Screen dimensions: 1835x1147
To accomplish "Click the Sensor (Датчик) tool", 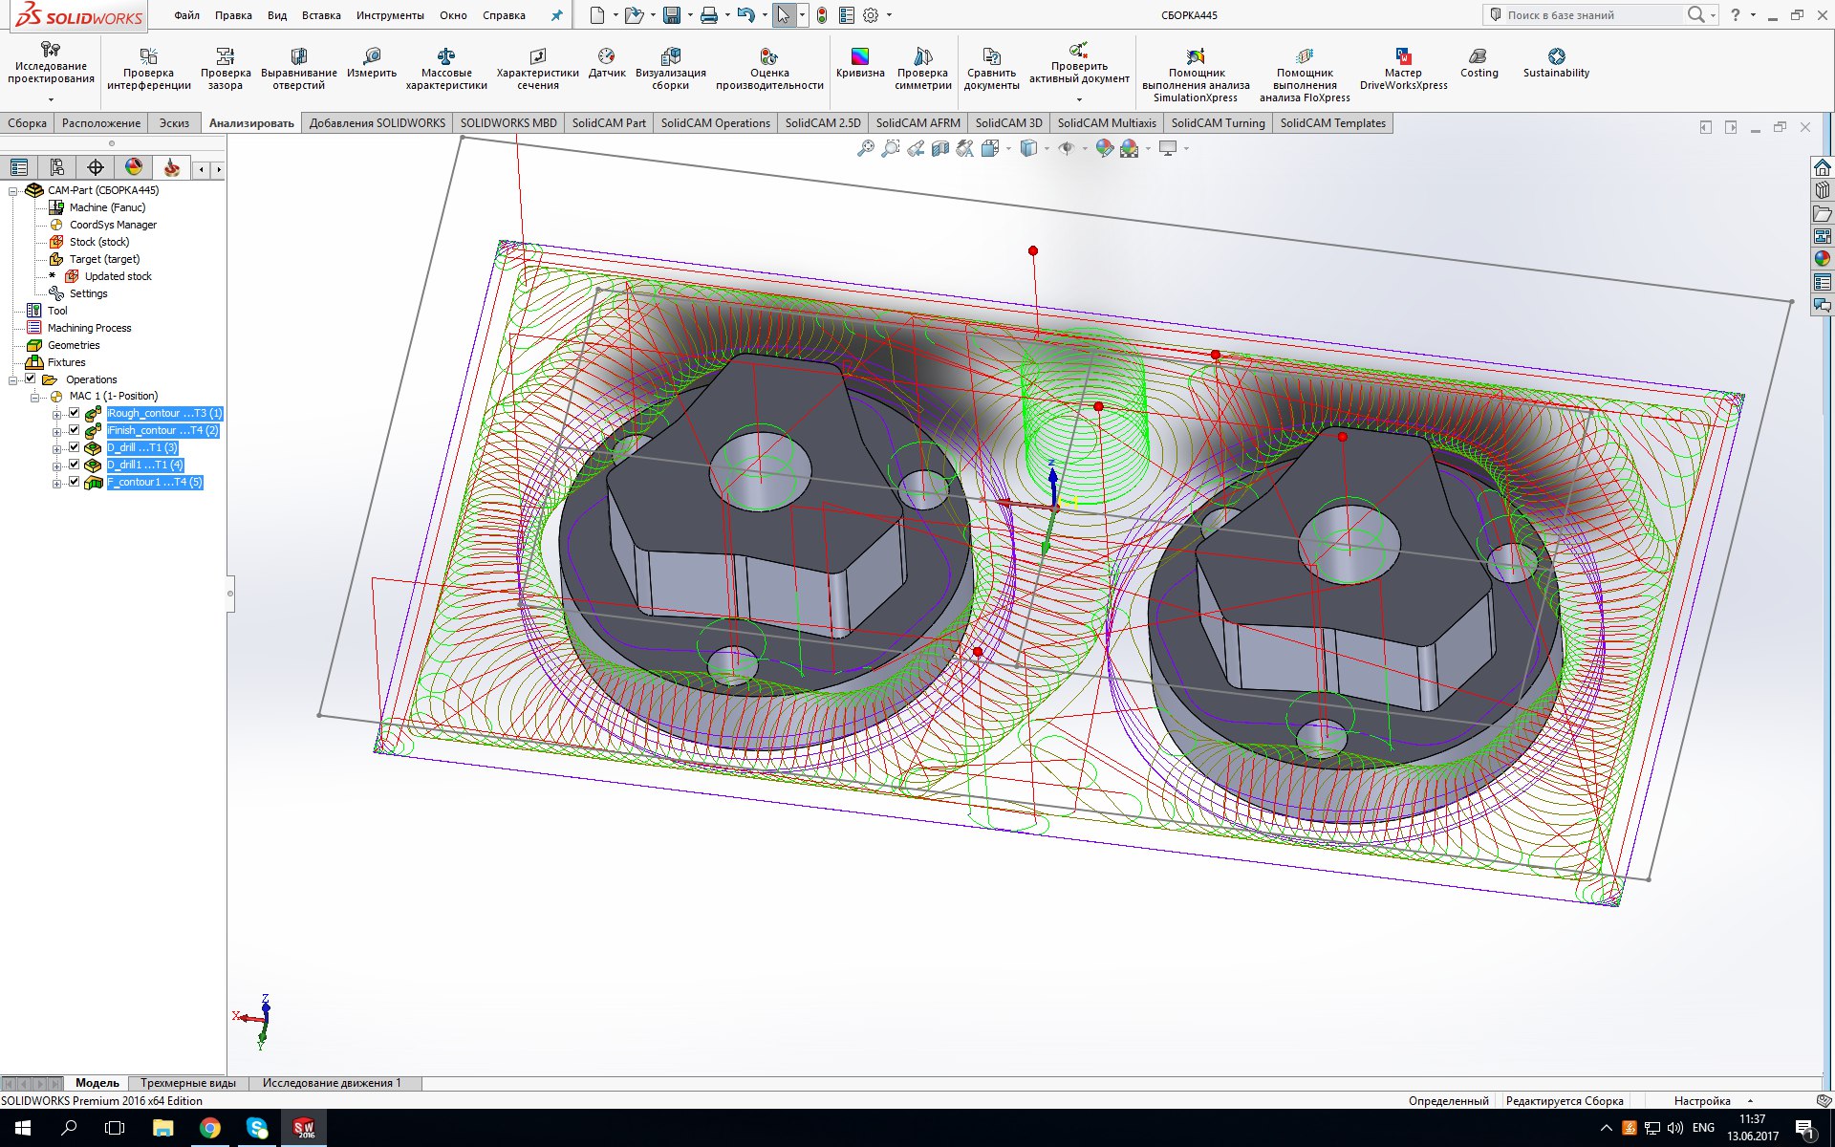I will (x=607, y=63).
